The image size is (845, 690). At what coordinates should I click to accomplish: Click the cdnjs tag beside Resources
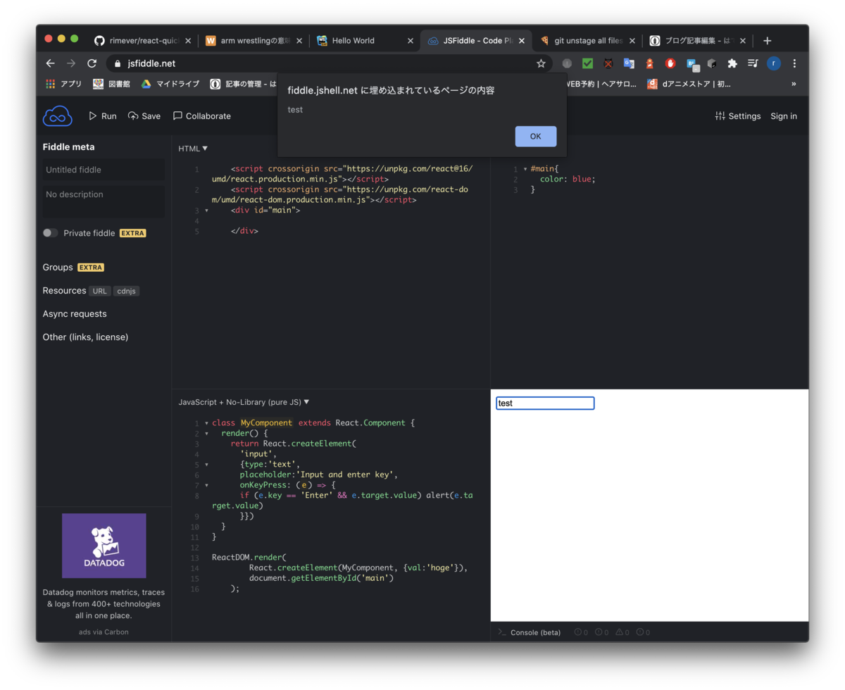tap(127, 291)
